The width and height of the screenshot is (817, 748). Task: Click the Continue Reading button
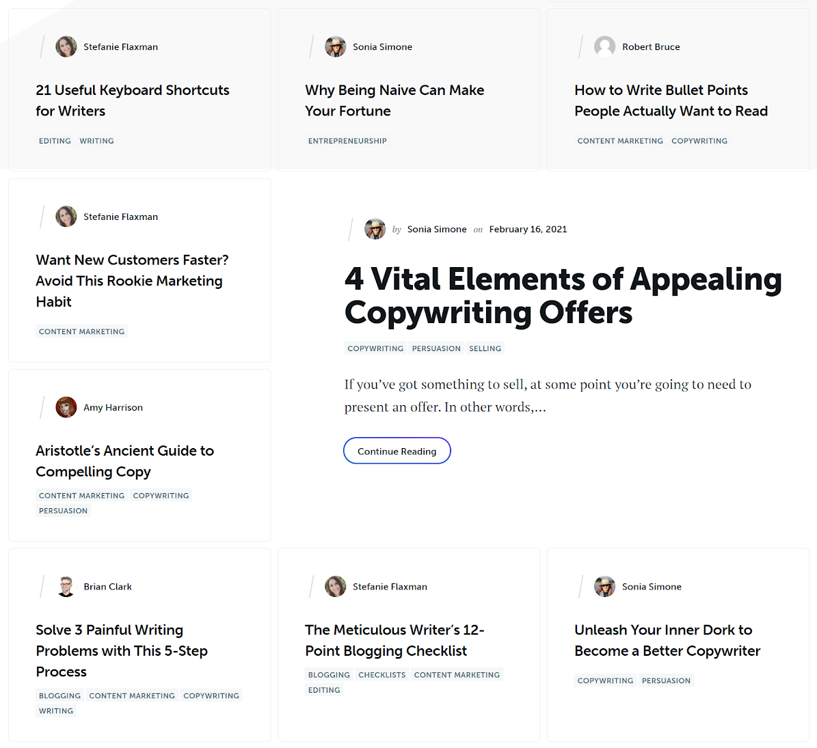tap(397, 451)
